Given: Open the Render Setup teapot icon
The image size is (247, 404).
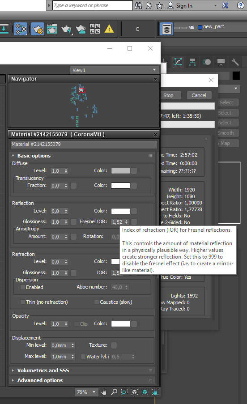Looking at the screenshot, I should click(37, 29).
